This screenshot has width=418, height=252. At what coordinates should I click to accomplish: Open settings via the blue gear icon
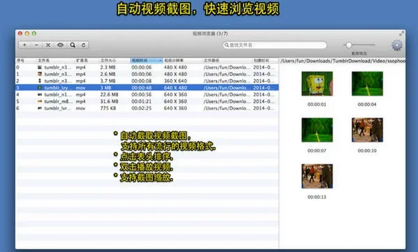tap(396, 45)
